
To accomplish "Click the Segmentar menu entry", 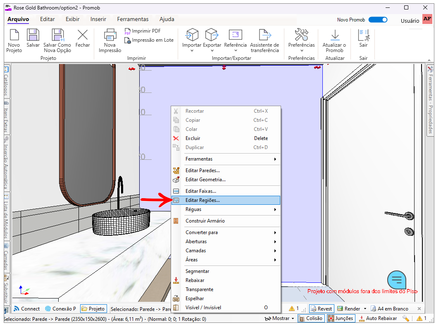I will 226,271.
